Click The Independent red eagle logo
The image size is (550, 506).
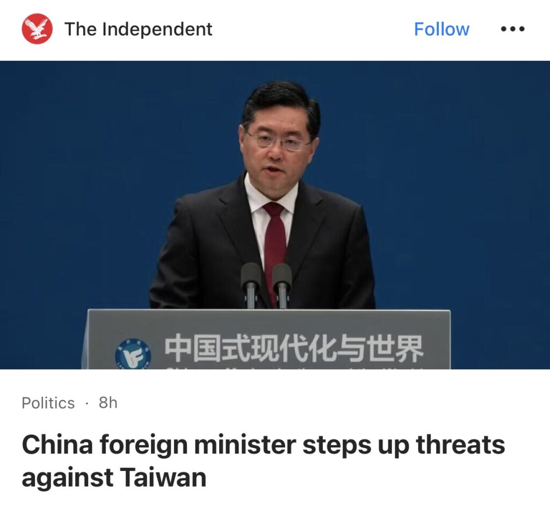(37, 29)
